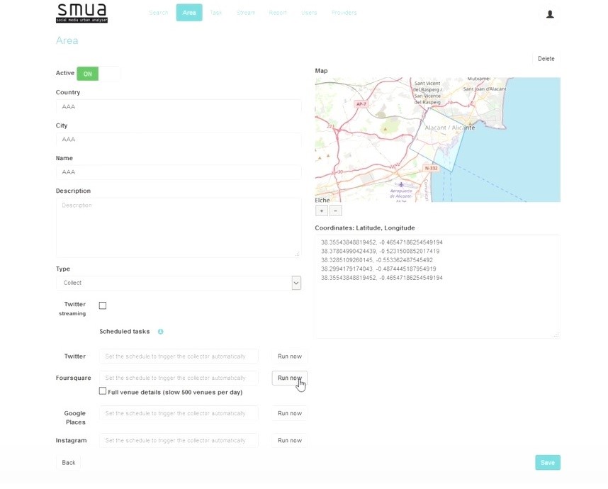608x489 pixels.
Task: Switch to the Search tab
Action: tap(158, 12)
